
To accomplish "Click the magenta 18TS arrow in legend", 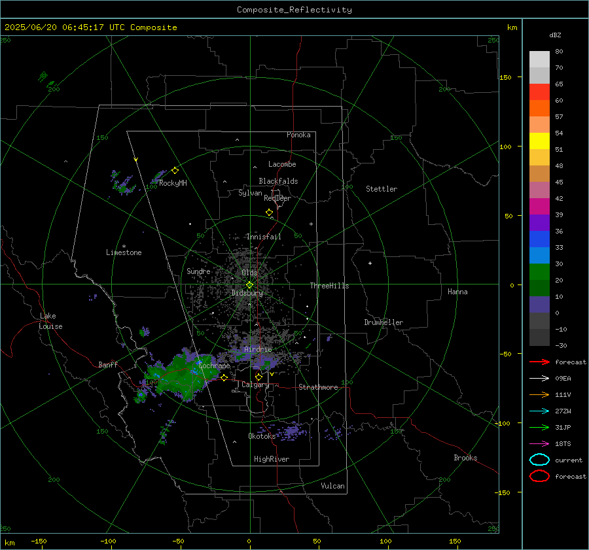I will coord(539,444).
